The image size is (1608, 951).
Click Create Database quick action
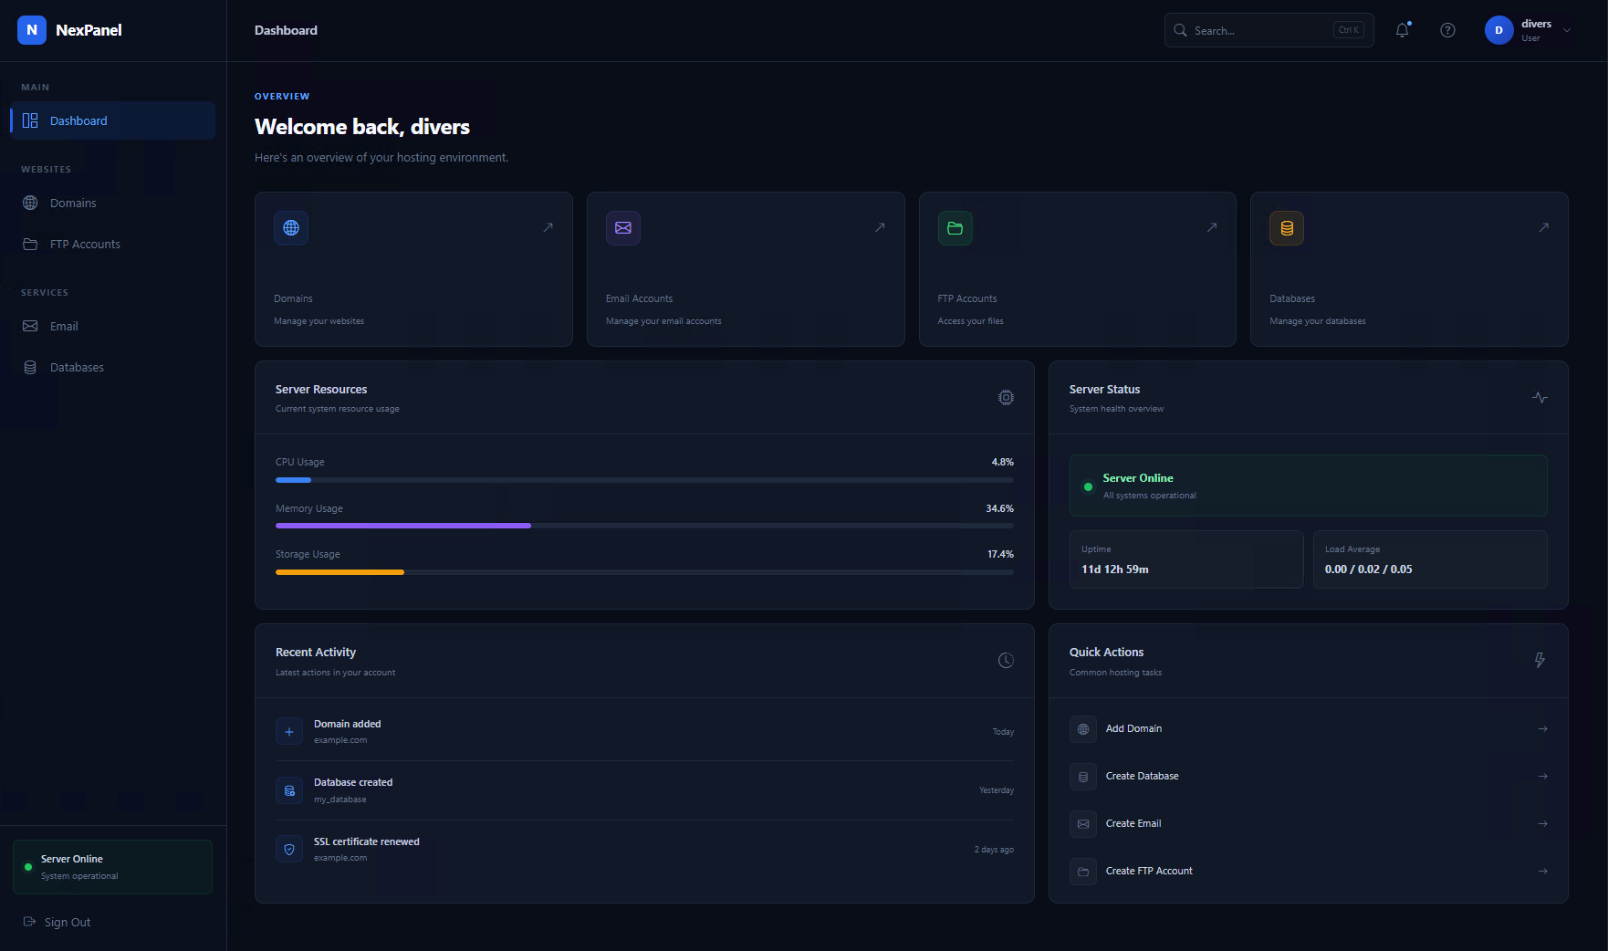point(1308,777)
